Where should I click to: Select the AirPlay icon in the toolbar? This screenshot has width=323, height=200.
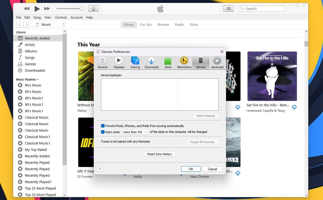(x=94, y=8)
